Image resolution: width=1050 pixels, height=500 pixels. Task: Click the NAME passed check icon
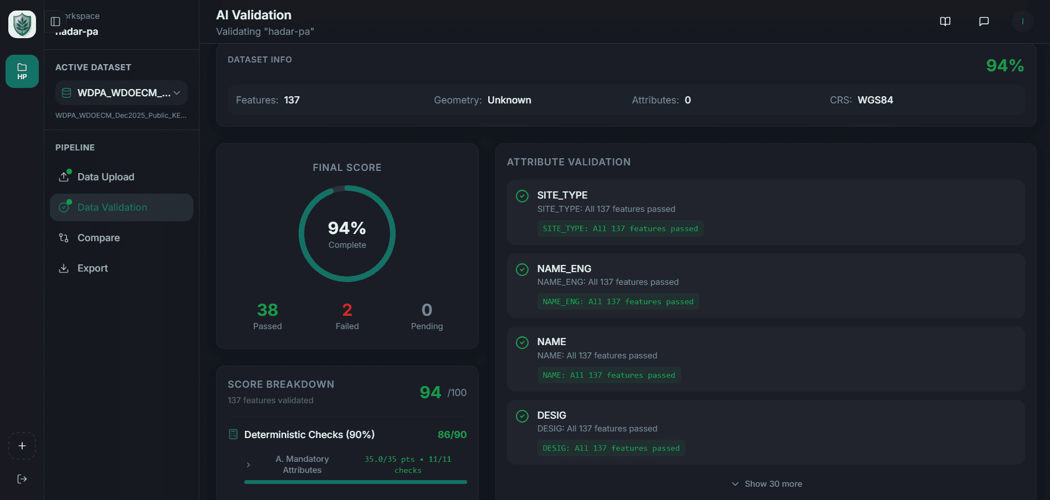522,342
